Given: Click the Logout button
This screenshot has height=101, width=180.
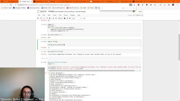Looking at the screenshot, I should (140, 12).
